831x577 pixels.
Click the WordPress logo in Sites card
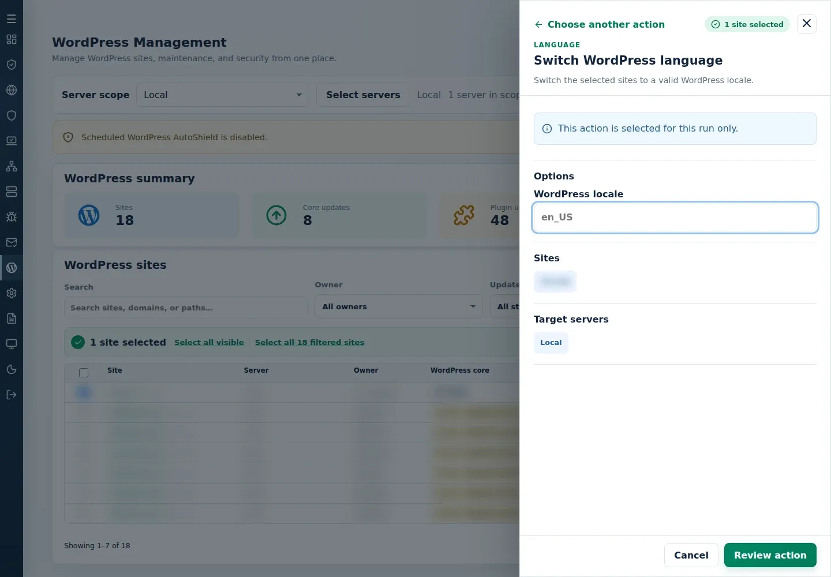89,215
